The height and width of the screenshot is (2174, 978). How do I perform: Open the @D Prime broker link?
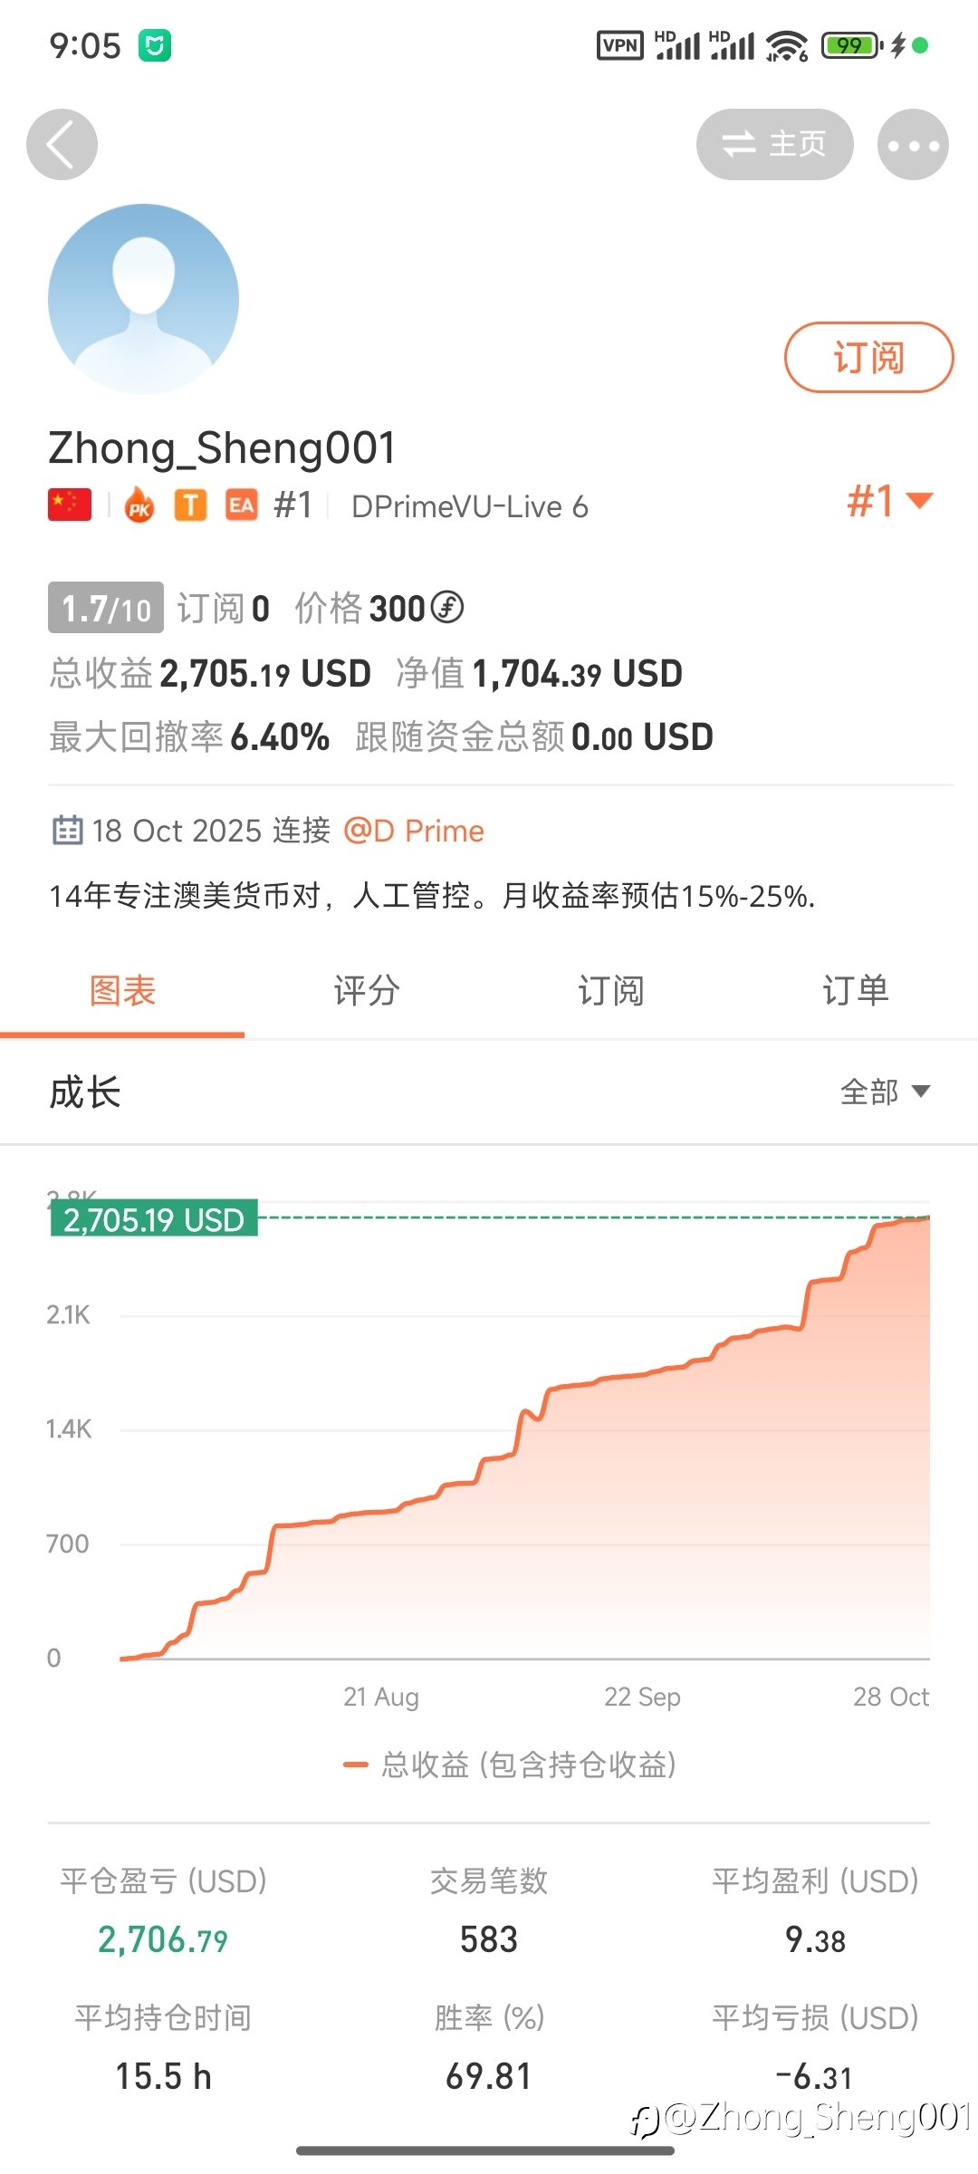[x=414, y=831]
